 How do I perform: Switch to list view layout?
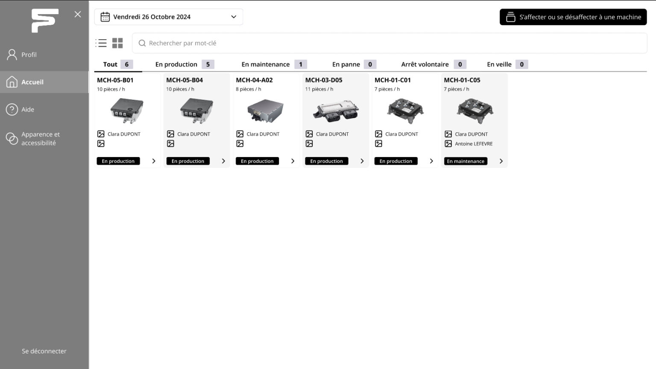(101, 43)
